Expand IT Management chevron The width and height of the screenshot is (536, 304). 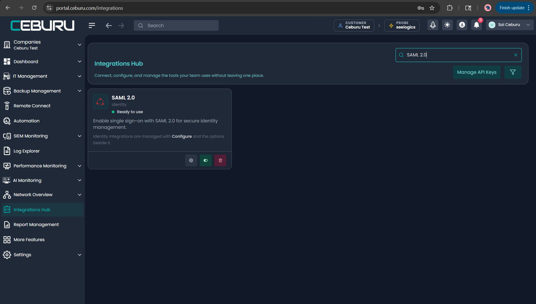[80, 76]
